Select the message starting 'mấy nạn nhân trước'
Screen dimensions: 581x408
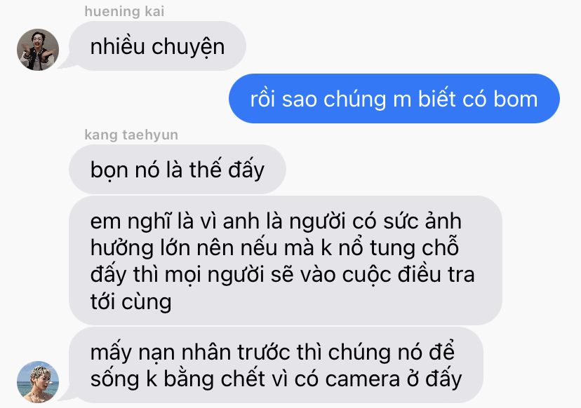(276, 365)
